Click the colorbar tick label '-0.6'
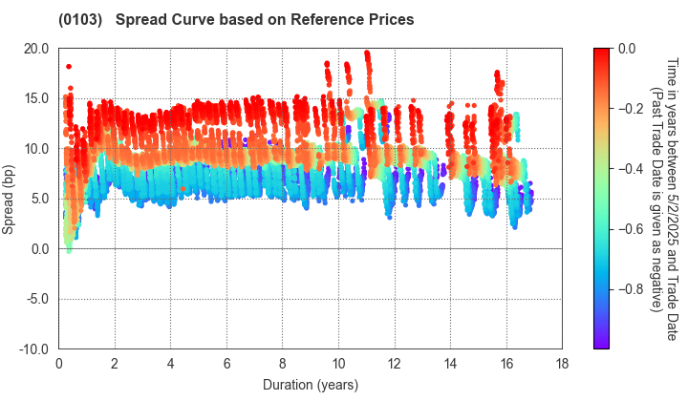Viewport: 688px width, 401px height. 631,229
